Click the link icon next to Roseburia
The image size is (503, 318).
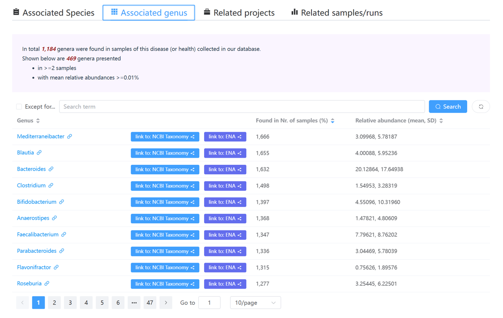pyautogui.click(x=47, y=284)
